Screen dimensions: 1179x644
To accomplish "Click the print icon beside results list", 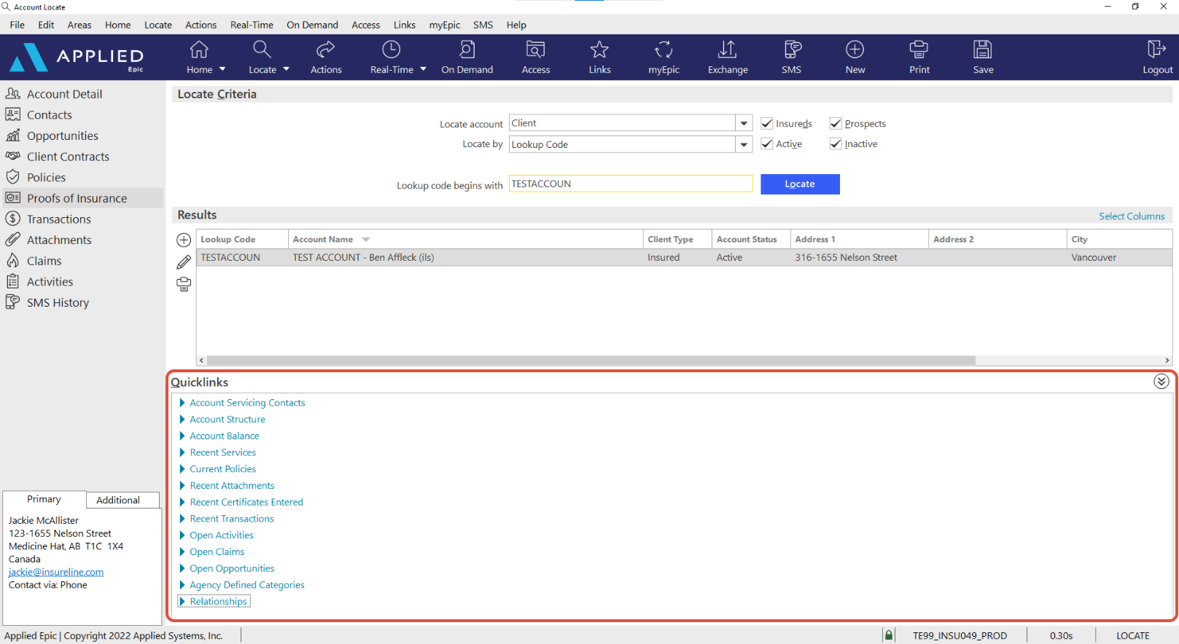I will [184, 284].
